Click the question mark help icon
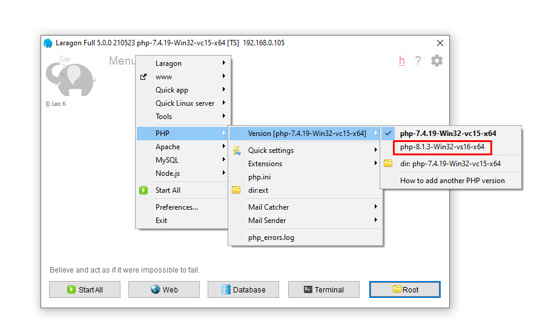The width and height of the screenshot is (540, 336). click(418, 61)
